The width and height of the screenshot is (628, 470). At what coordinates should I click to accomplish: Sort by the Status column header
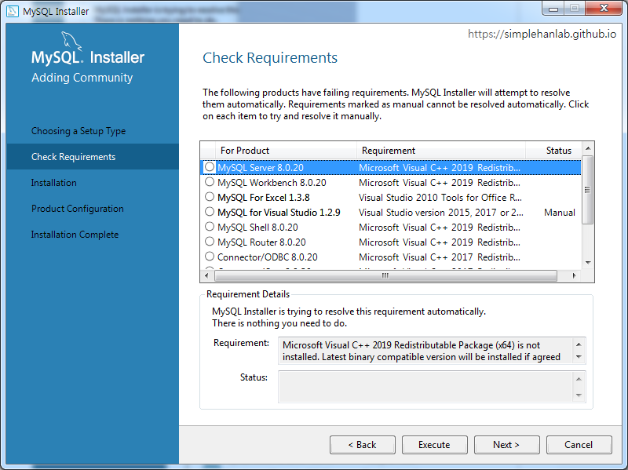pyautogui.click(x=553, y=151)
